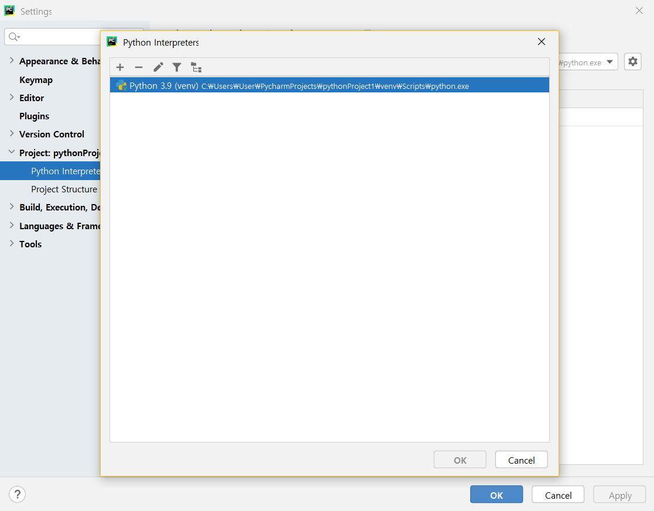Cancel the Python Interpreters dialog

(521, 460)
